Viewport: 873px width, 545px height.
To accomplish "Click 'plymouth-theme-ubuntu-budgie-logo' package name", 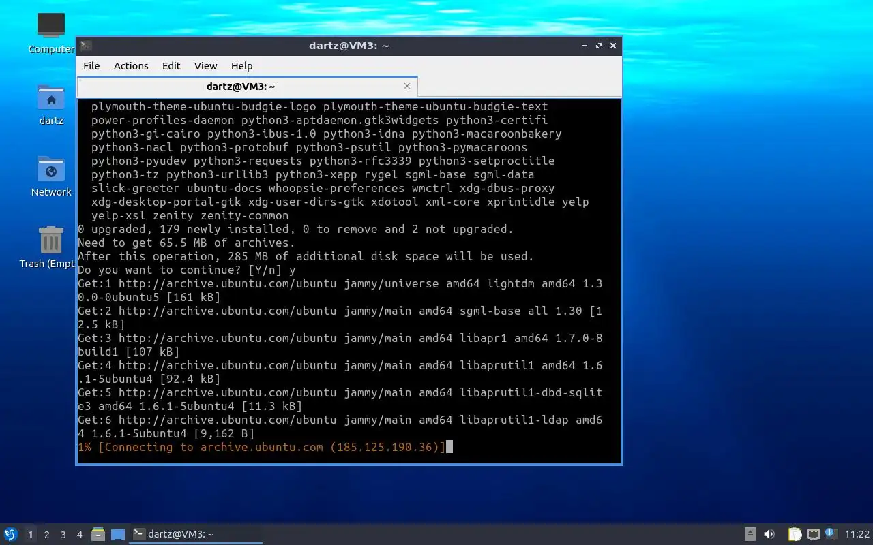I will (x=204, y=106).
